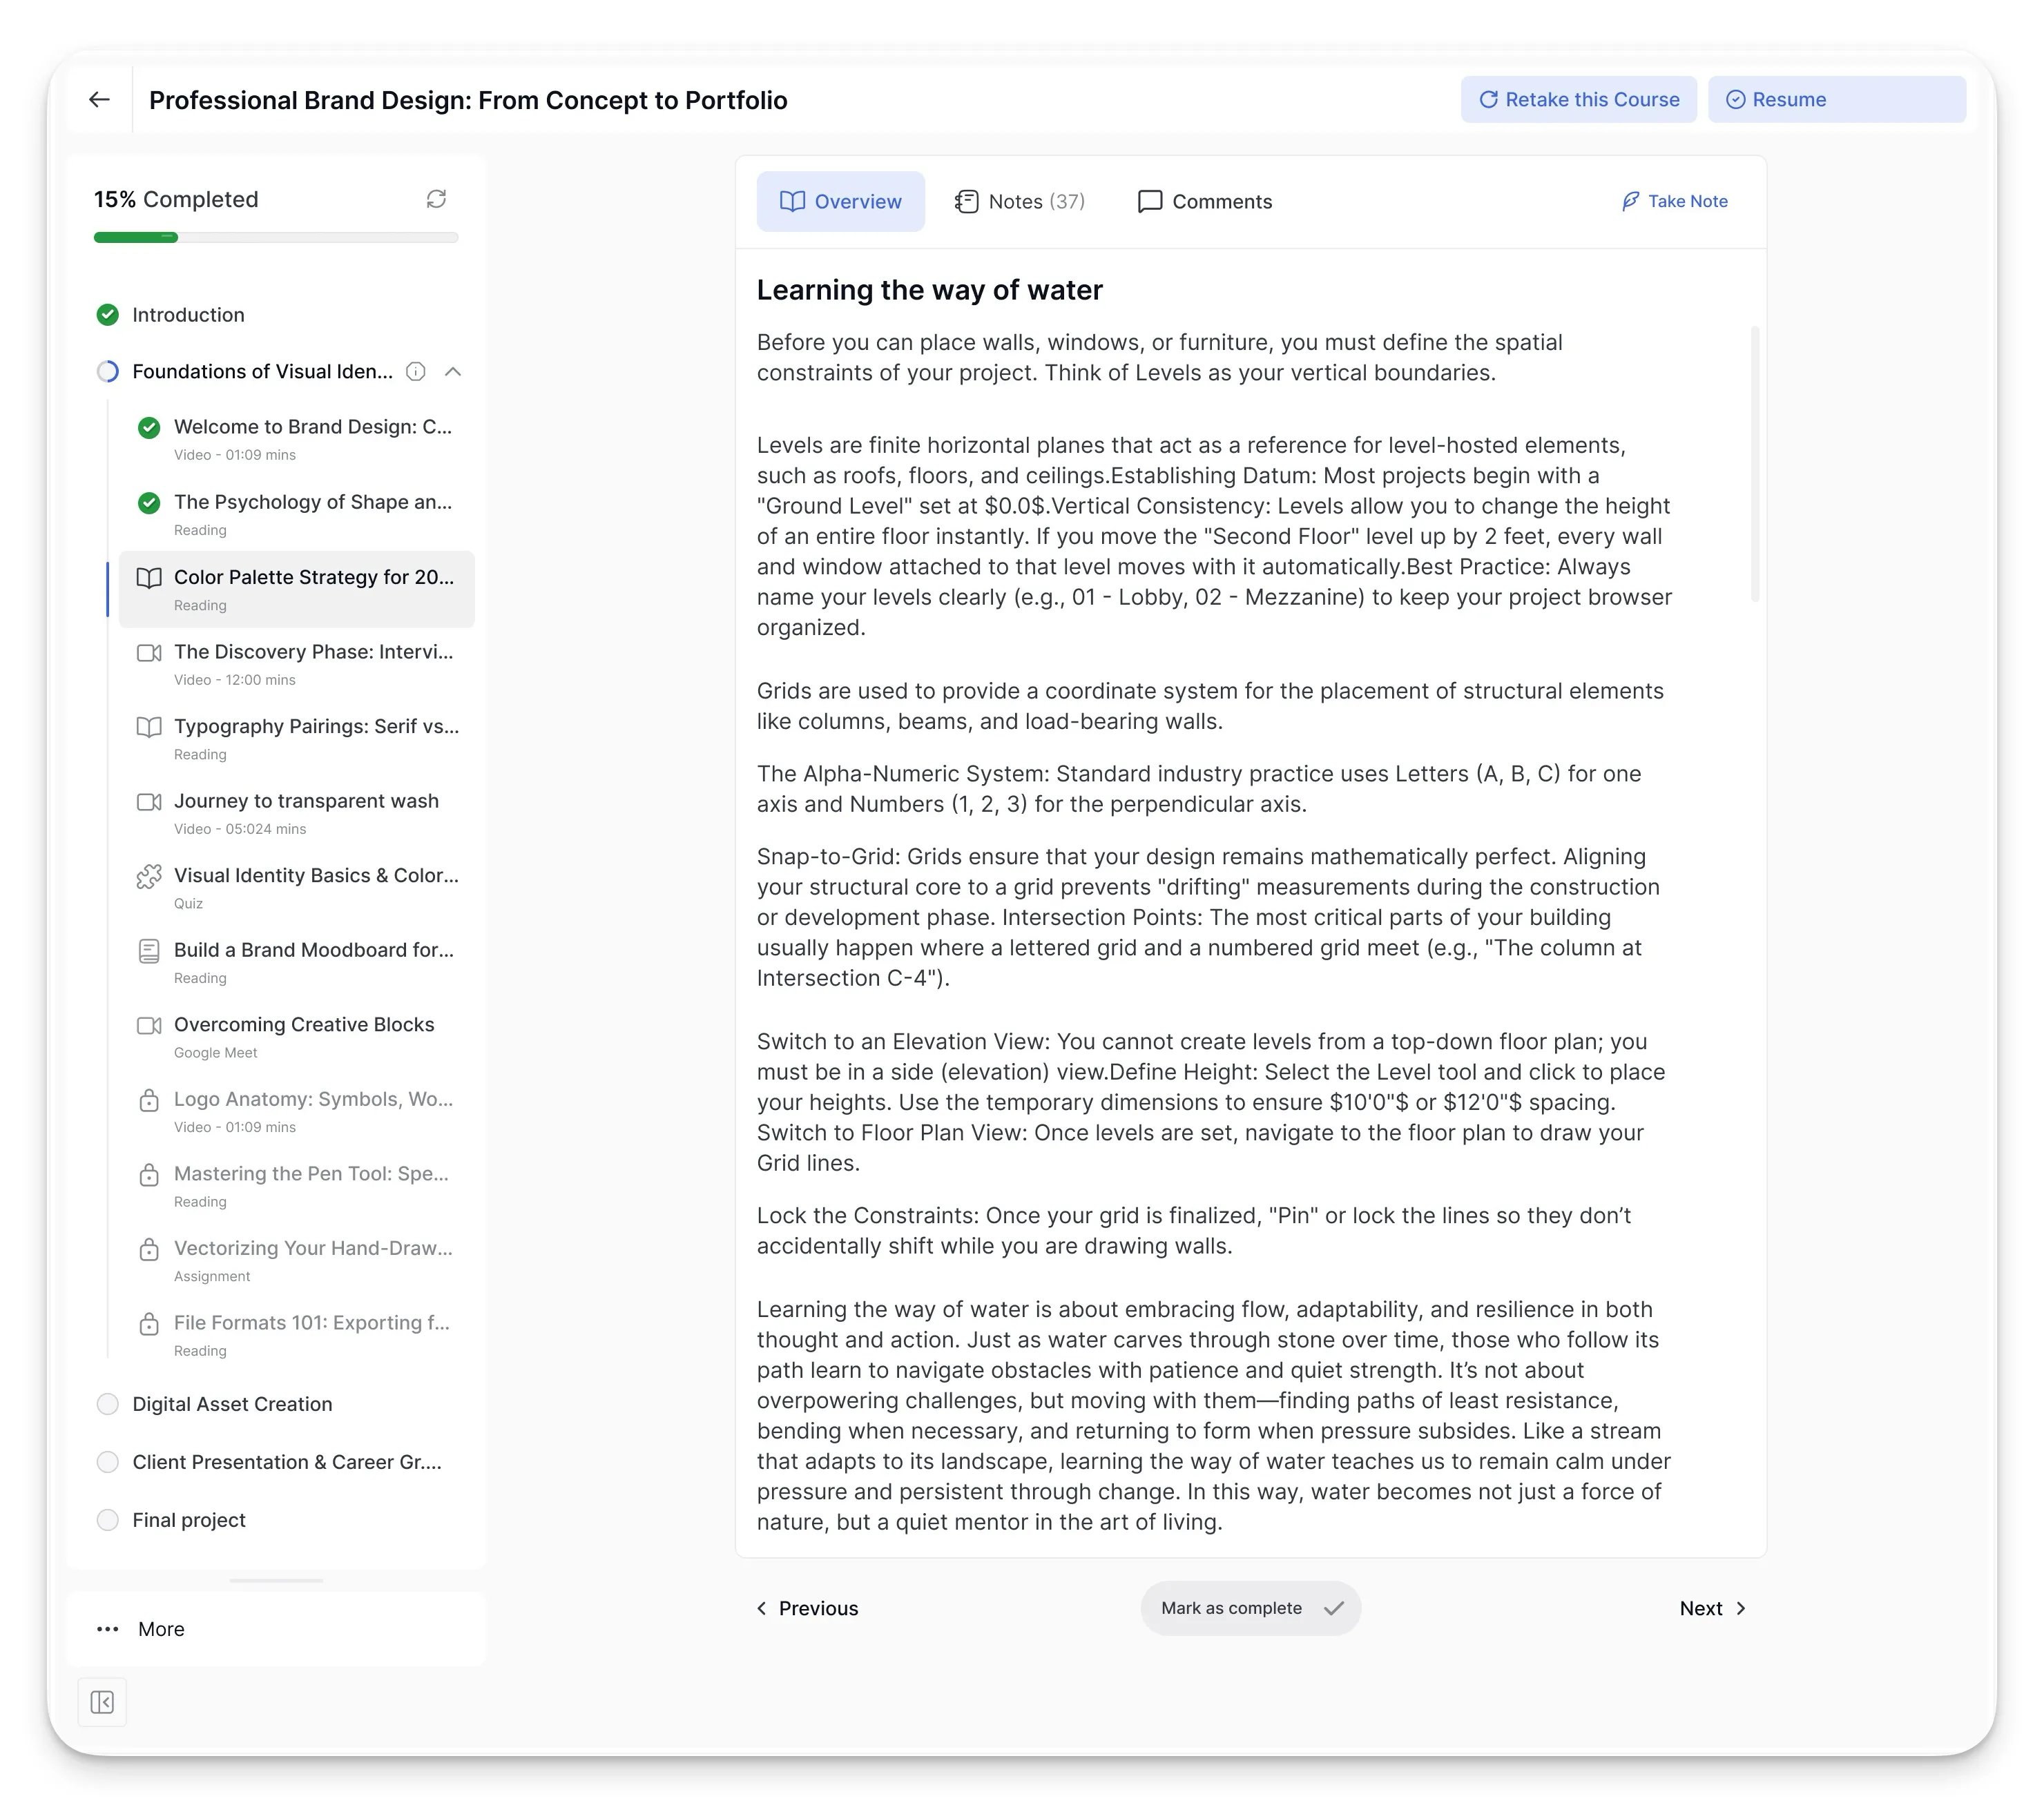Click locked Logo Anatomy: Symbols lesson title
This screenshot has width=2044, height=1803.
[x=313, y=1100]
